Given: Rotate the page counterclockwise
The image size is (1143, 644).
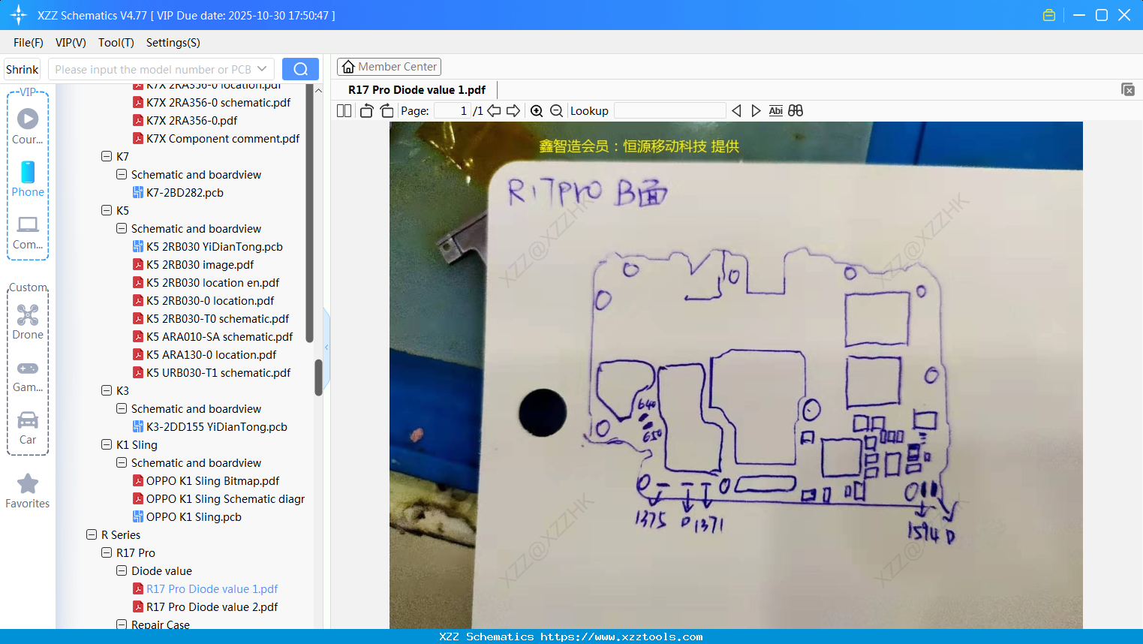Looking at the screenshot, I should (x=366, y=111).
